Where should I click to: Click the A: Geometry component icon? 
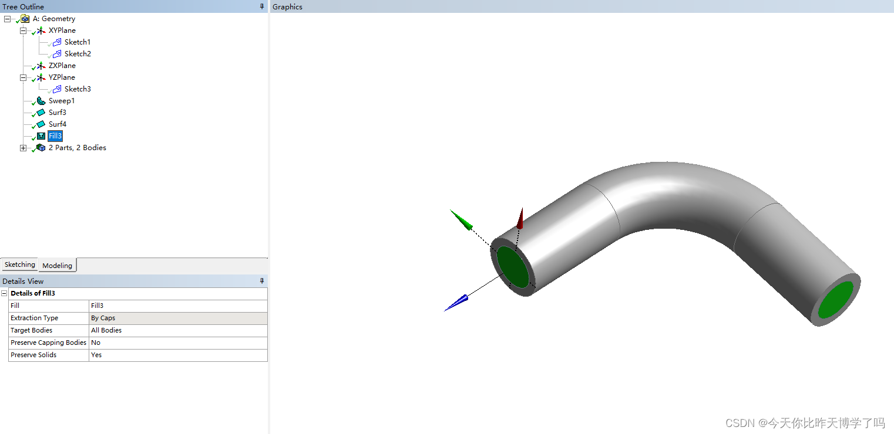tap(24, 18)
